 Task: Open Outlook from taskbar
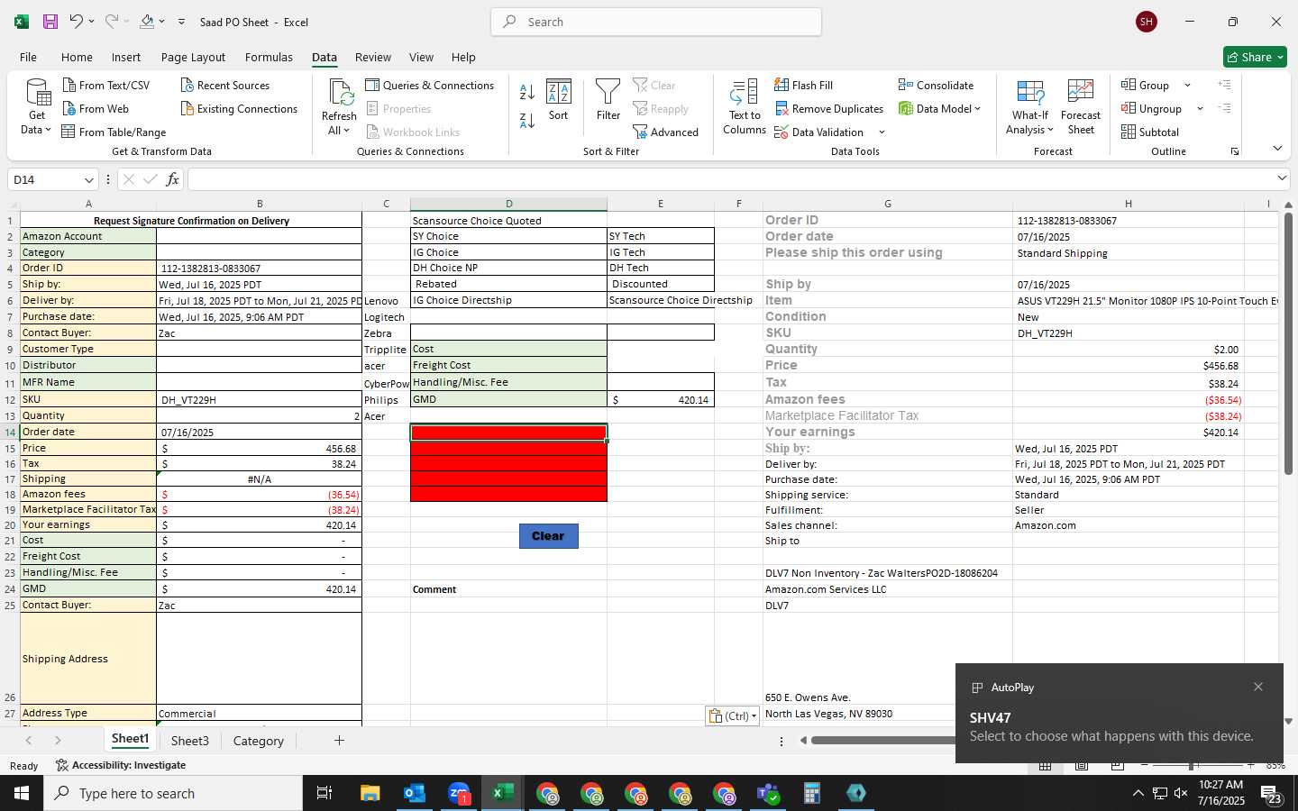415,793
